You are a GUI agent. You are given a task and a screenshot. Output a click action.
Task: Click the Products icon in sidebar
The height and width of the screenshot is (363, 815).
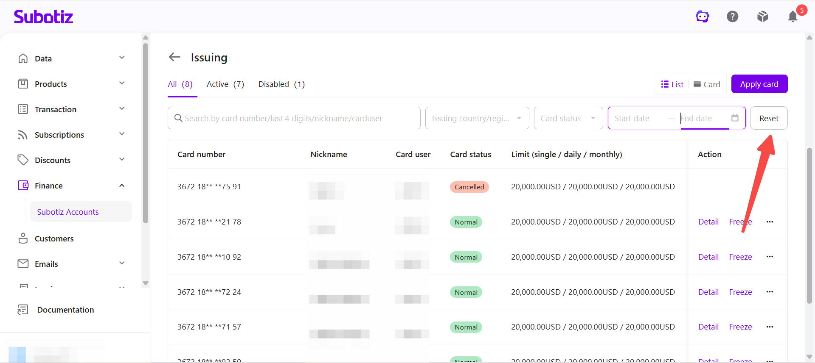(x=23, y=84)
